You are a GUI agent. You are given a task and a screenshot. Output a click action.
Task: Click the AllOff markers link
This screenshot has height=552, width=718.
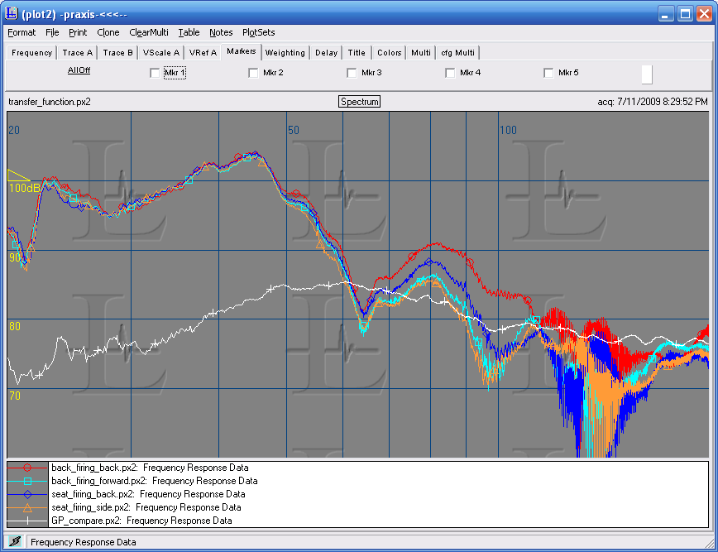click(79, 71)
